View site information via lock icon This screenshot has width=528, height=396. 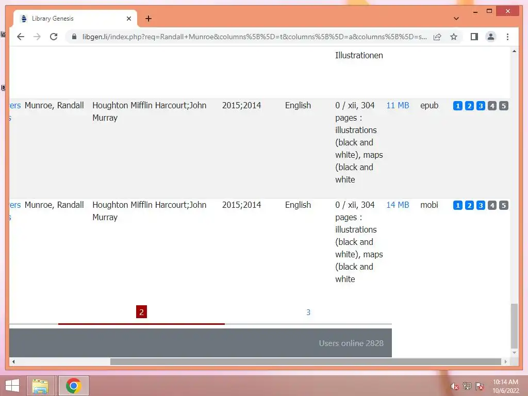pyautogui.click(x=74, y=37)
